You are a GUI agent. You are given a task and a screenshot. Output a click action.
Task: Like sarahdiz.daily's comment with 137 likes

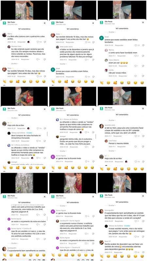(x=136, y=136)
